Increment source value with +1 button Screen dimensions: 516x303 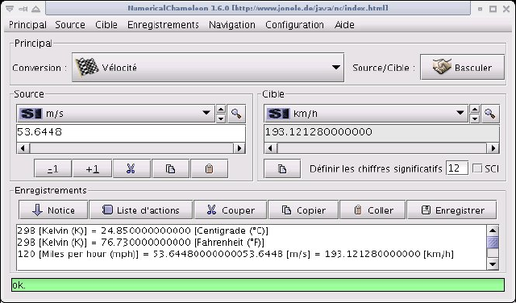pos(92,168)
